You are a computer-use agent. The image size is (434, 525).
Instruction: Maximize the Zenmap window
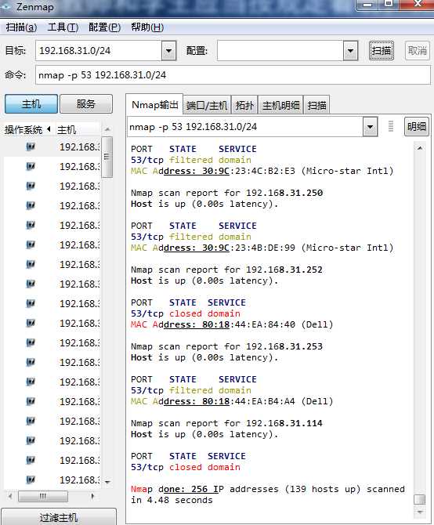[x=389, y=5]
